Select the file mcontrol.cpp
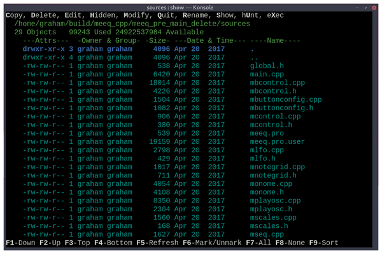 [275, 116]
